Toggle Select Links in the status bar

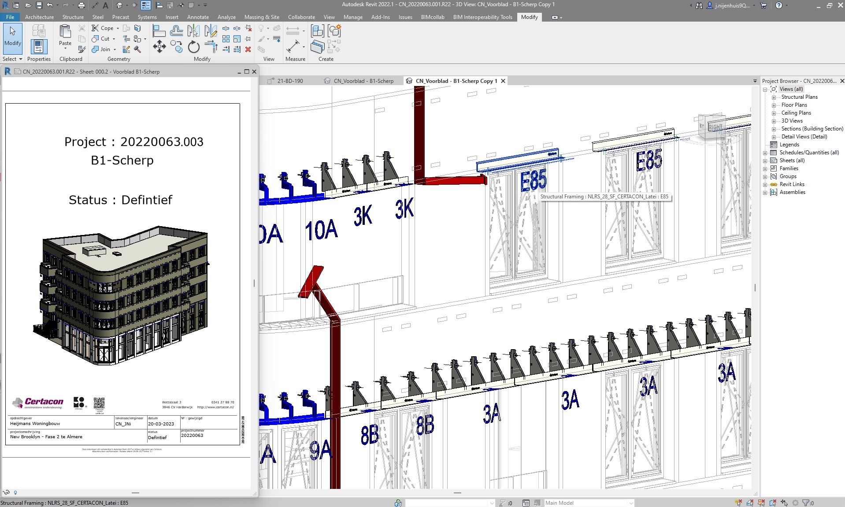(738, 502)
